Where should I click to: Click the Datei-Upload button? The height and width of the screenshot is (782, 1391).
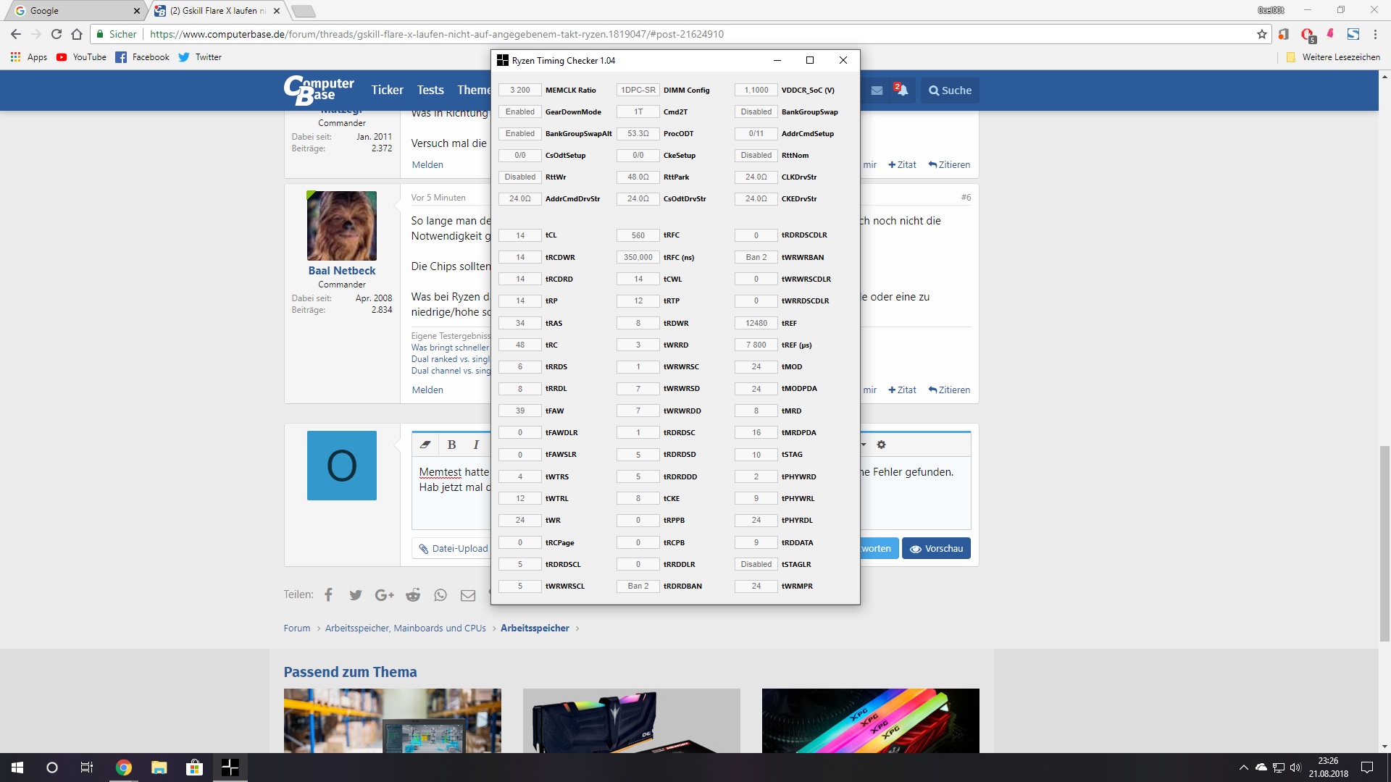click(x=452, y=549)
